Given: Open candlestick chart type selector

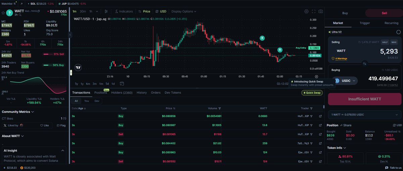Looking at the screenshot, I should [106, 11].
